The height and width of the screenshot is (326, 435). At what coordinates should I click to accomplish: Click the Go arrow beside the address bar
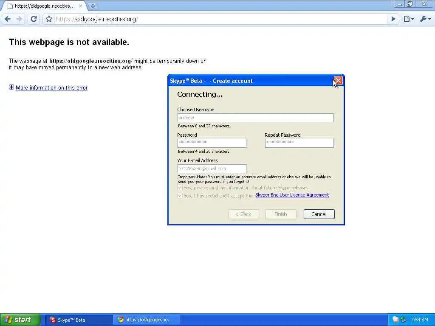tap(393, 19)
